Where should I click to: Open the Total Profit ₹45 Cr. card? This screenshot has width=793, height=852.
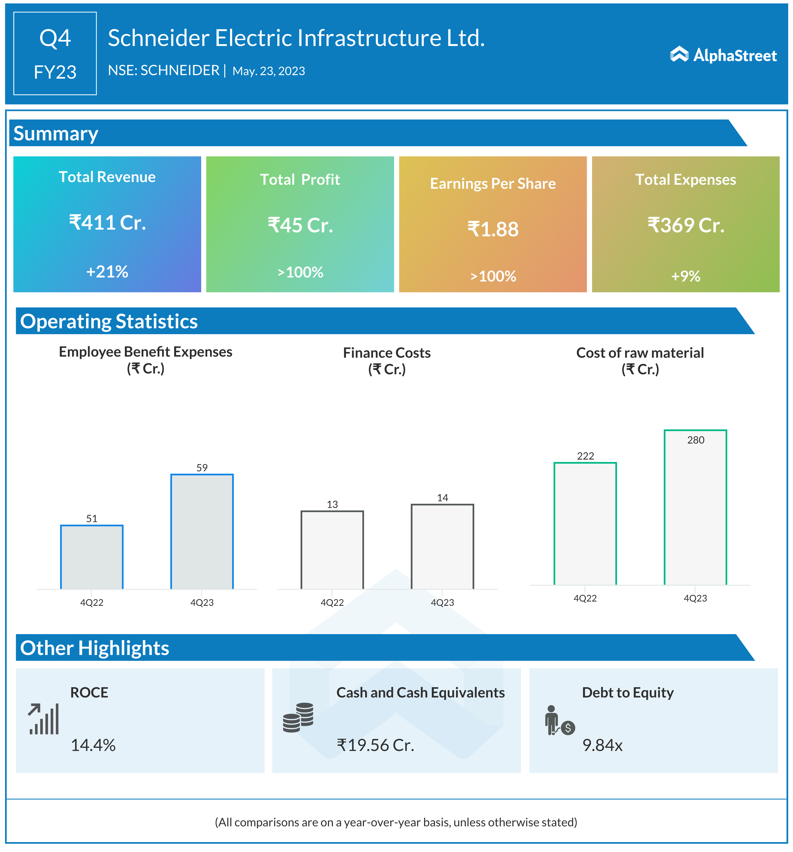300,224
